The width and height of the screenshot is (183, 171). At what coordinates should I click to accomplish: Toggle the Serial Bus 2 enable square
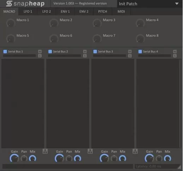(50, 52)
